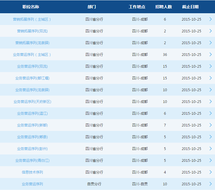215x190 pixels.
Task: Click the 部门 column header
Action: click(92, 7)
